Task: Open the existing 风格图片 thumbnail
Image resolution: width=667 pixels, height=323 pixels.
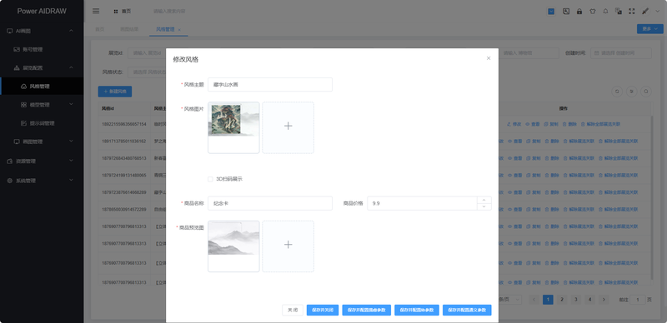Action: [233, 127]
